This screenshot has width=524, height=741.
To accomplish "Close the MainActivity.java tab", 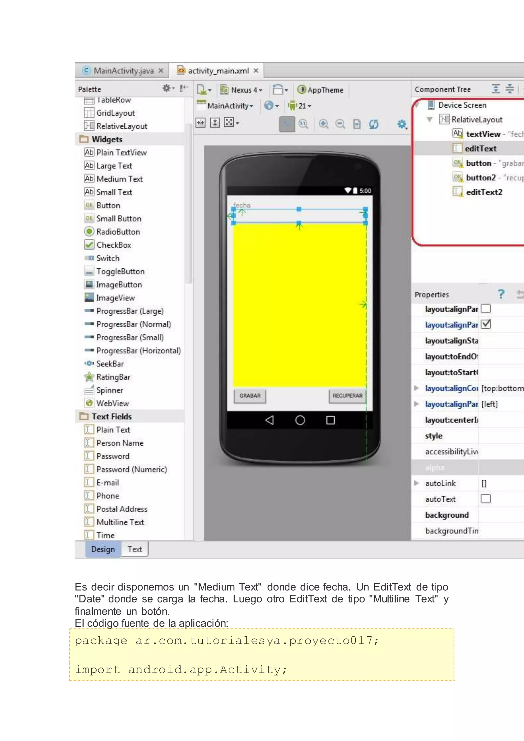I will [161, 71].
